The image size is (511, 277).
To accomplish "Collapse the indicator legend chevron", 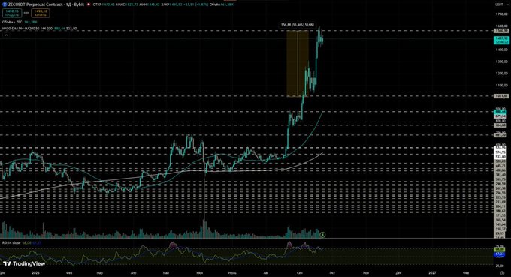I will [6, 35].
